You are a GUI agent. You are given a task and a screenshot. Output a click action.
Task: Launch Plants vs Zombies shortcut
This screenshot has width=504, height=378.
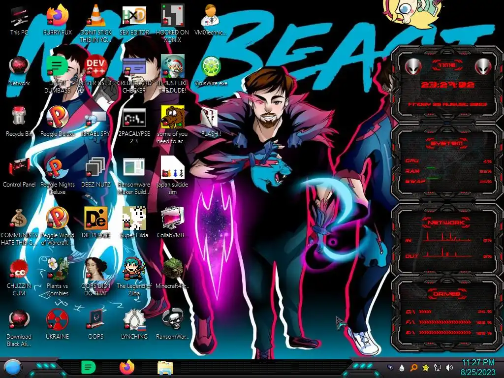(57, 269)
